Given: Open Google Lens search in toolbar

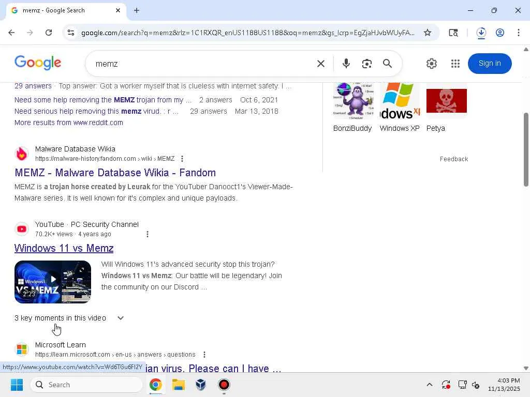Looking at the screenshot, I should coord(453,33).
